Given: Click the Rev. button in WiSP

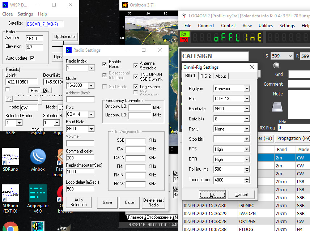Looking at the screenshot, I should point(34,90).
